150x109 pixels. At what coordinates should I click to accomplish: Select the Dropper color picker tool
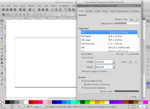[x=2, y=80]
